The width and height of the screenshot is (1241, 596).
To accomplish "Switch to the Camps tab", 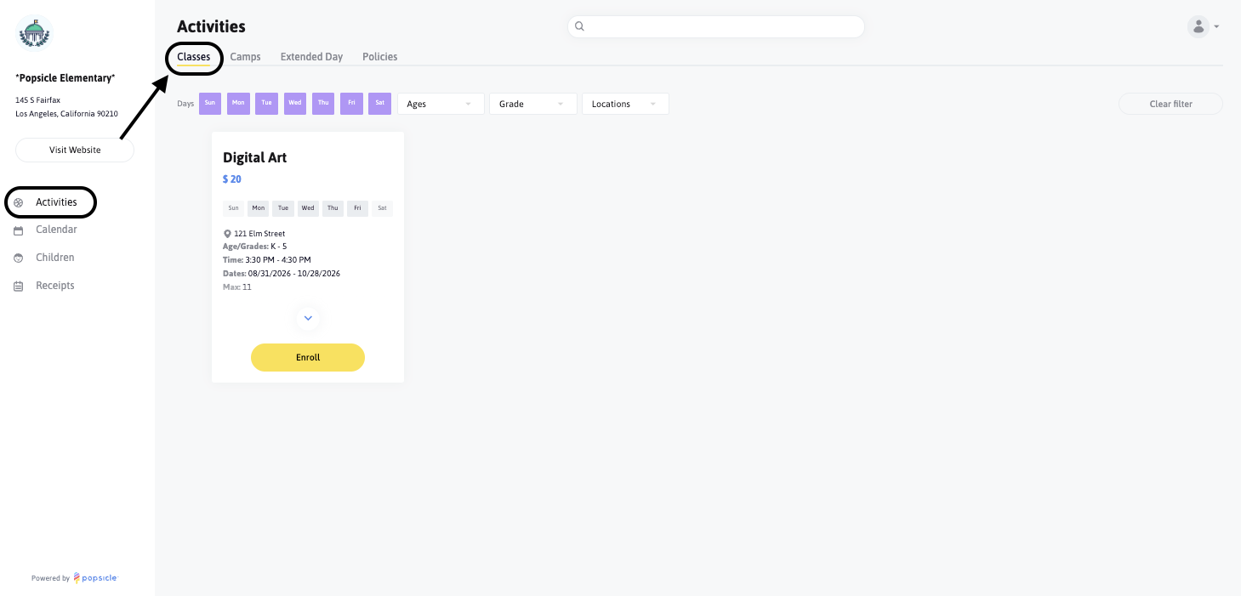I will [246, 57].
